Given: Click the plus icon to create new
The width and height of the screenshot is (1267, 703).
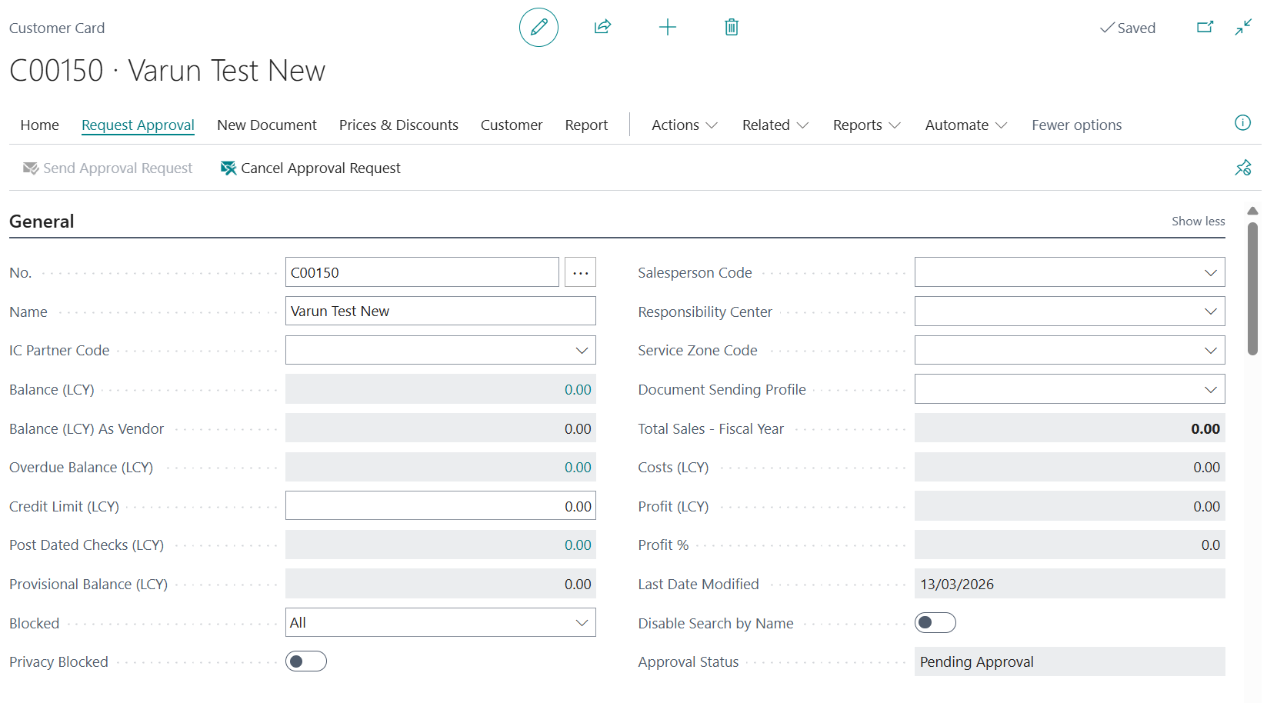Looking at the screenshot, I should [x=667, y=28].
